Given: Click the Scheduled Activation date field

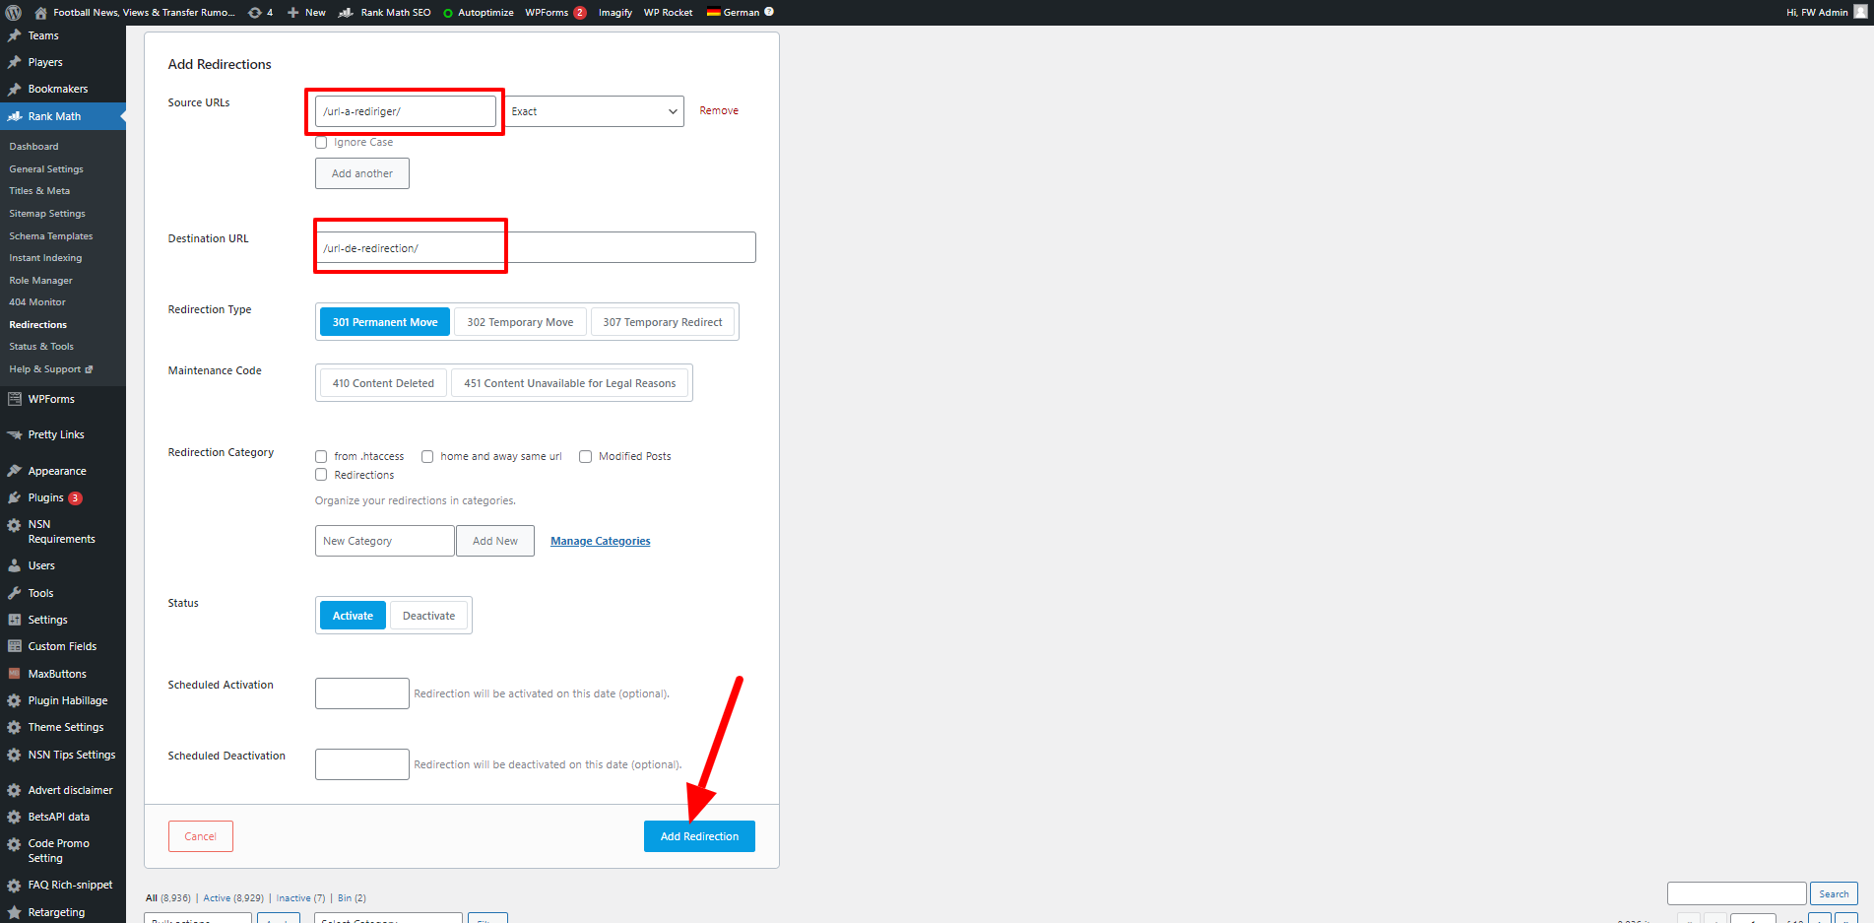Looking at the screenshot, I should pyautogui.click(x=361, y=693).
